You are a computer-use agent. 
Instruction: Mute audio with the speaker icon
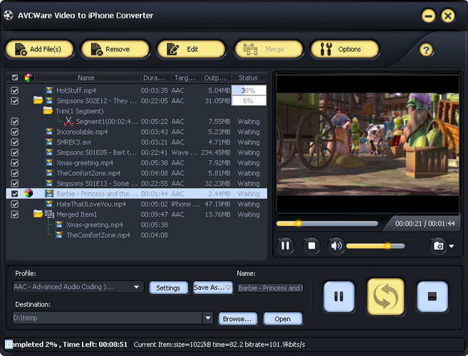coord(336,246)
